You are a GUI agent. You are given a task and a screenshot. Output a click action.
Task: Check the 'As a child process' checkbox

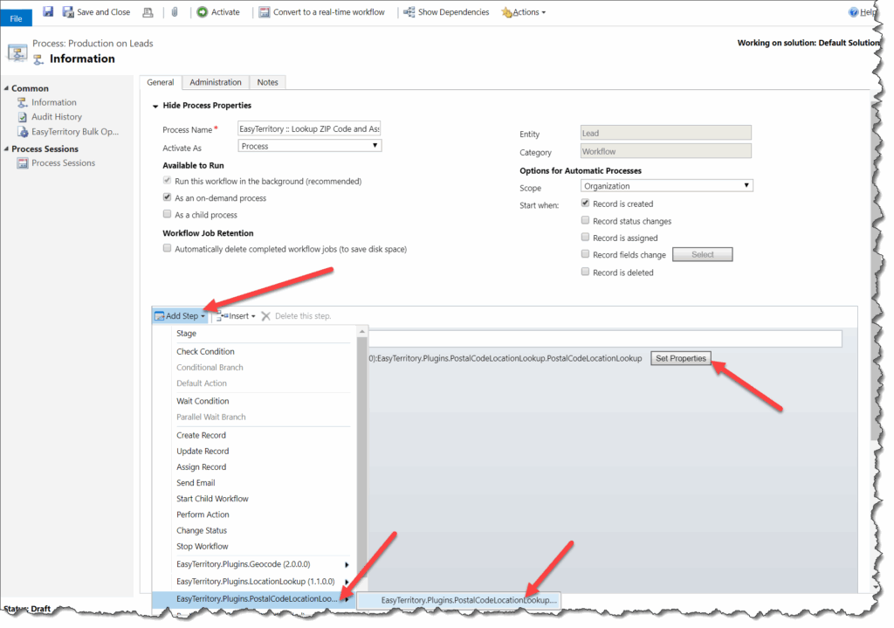[x=167, y=214]
